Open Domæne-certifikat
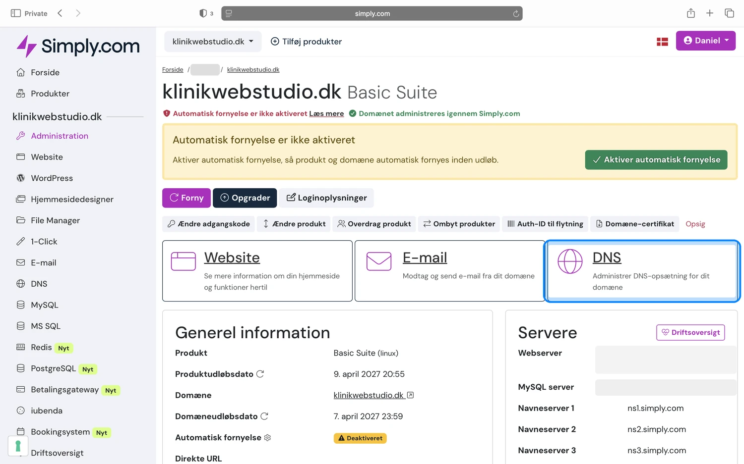This screenshot has width=744, height=464. click(x=635, y=224)
